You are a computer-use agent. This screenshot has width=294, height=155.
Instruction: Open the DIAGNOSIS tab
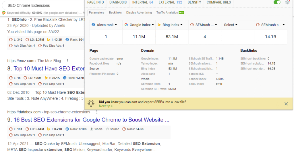(x=118, y=2)
